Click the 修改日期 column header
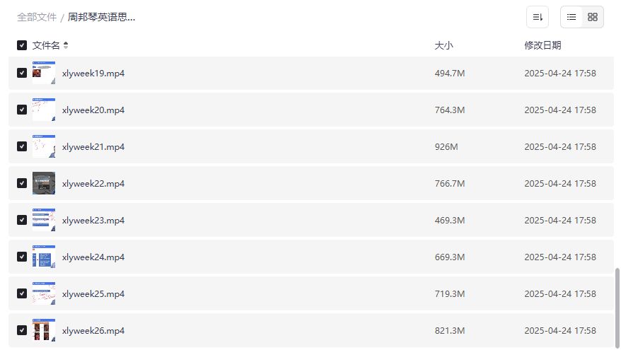 (542, 45)
